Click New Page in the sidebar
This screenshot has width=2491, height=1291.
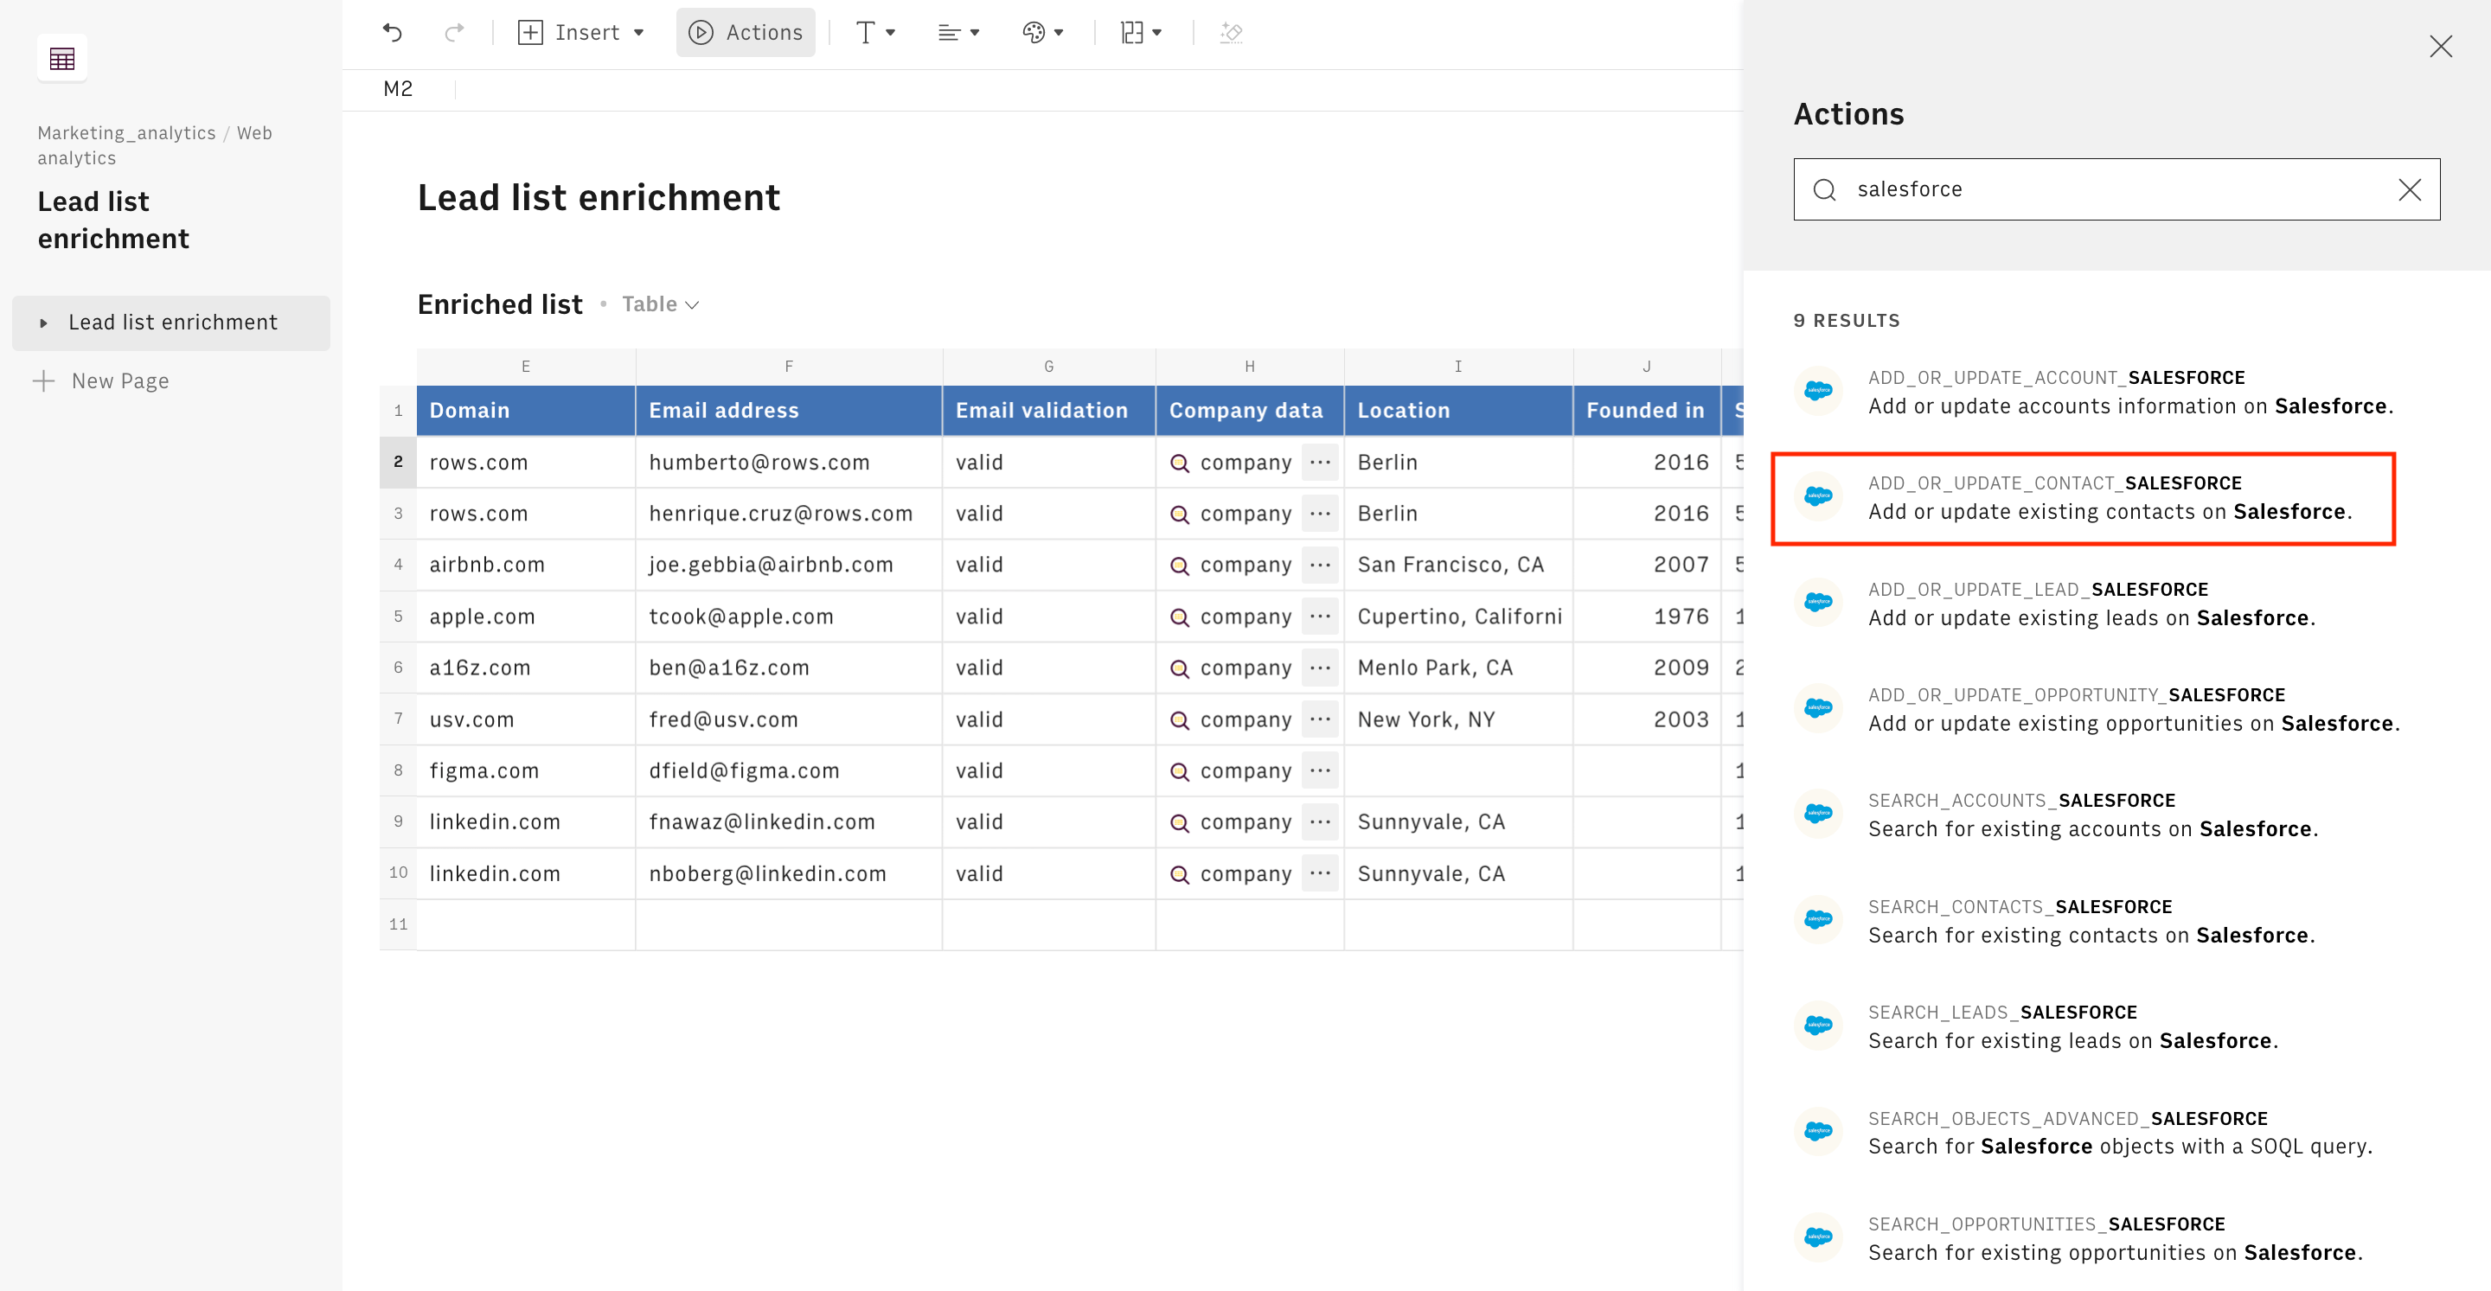pyautogui.click(x=119, y=381)
